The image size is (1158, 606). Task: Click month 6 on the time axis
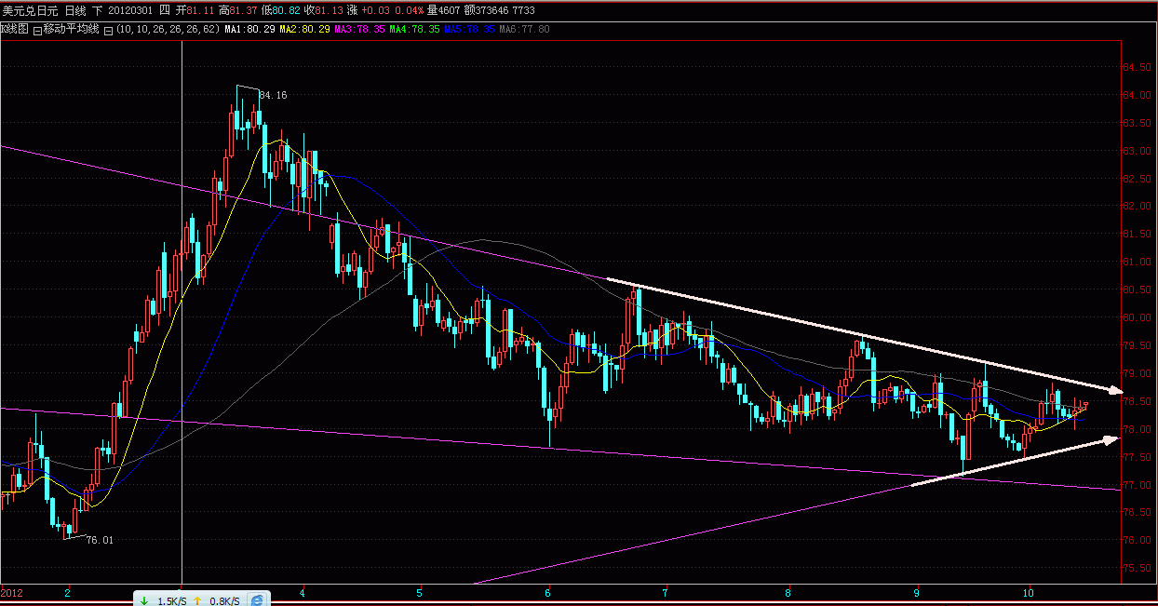tap(548, 592)
